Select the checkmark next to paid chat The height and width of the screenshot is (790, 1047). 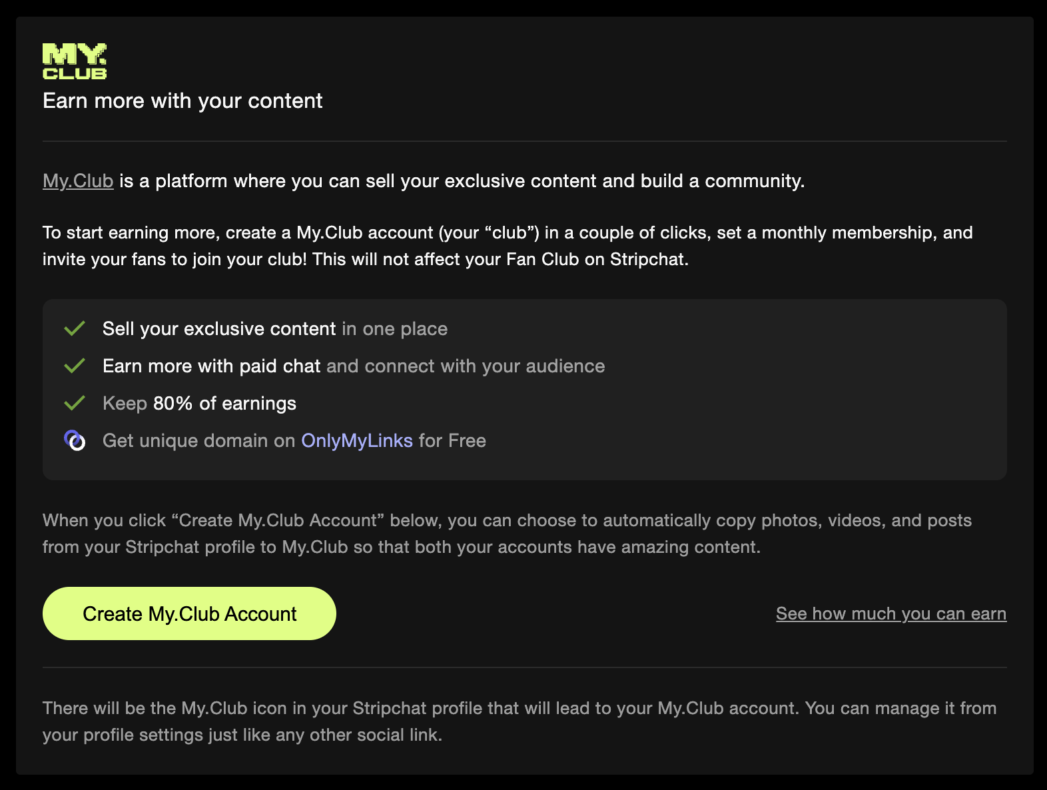(x=75, y=365)
